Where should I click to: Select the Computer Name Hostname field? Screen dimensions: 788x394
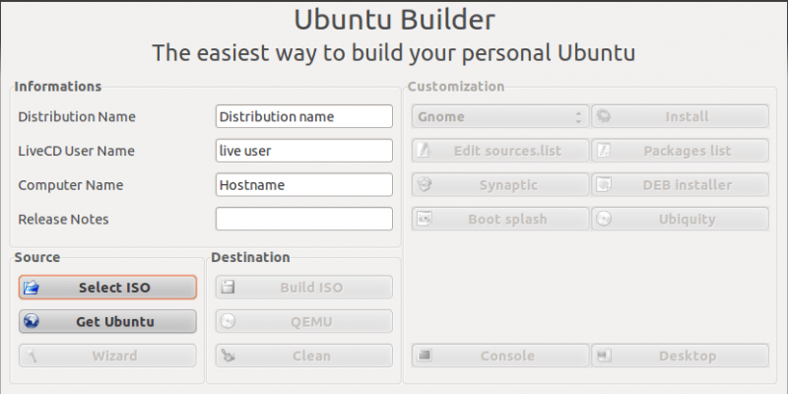304,185
